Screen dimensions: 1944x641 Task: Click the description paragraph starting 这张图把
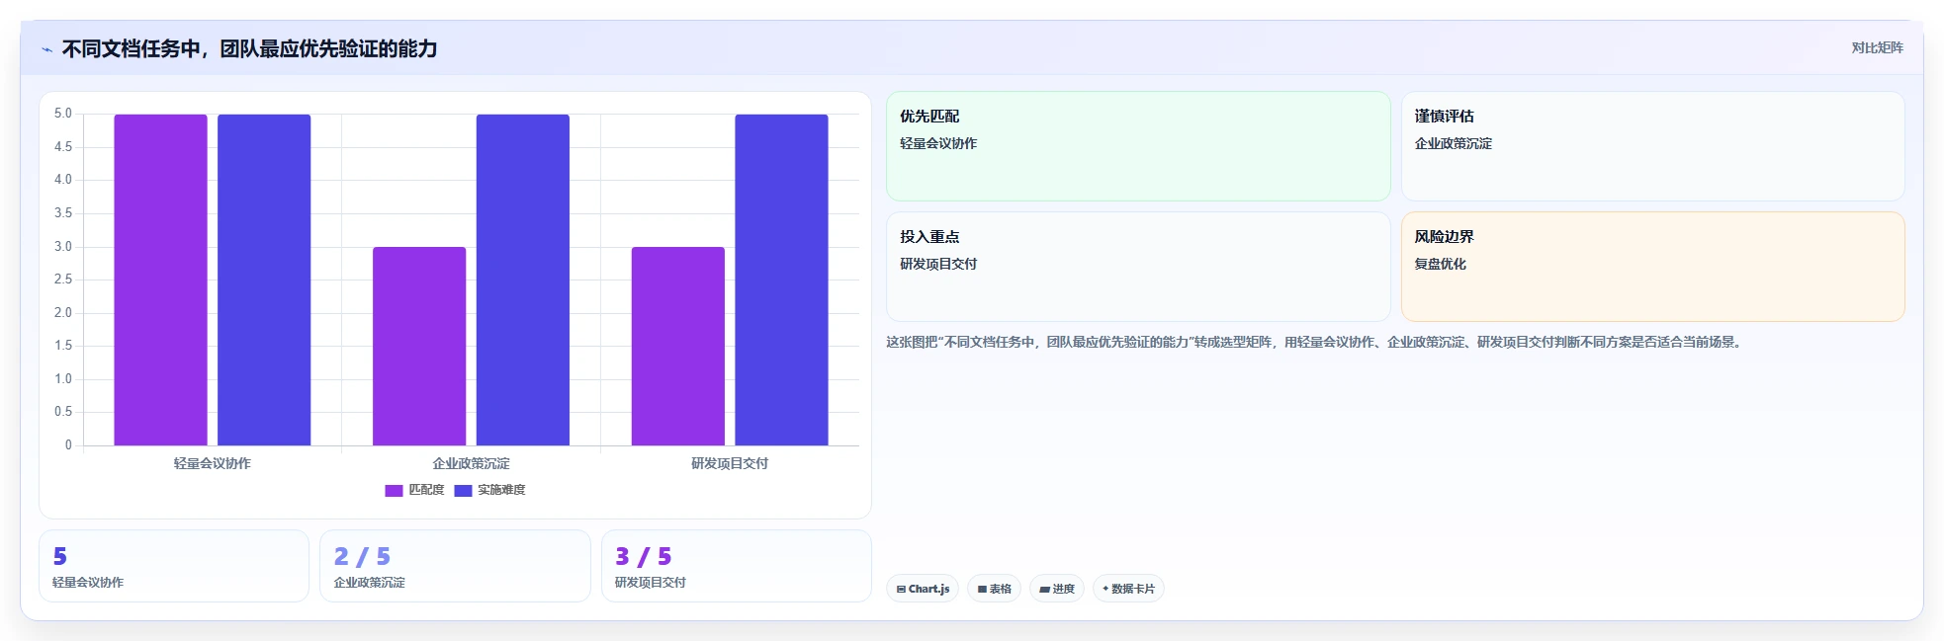coord(1316,342)
